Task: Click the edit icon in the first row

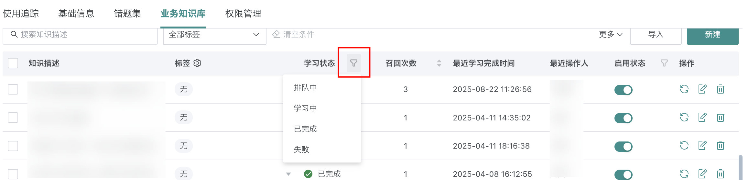Action: [702, 89]
